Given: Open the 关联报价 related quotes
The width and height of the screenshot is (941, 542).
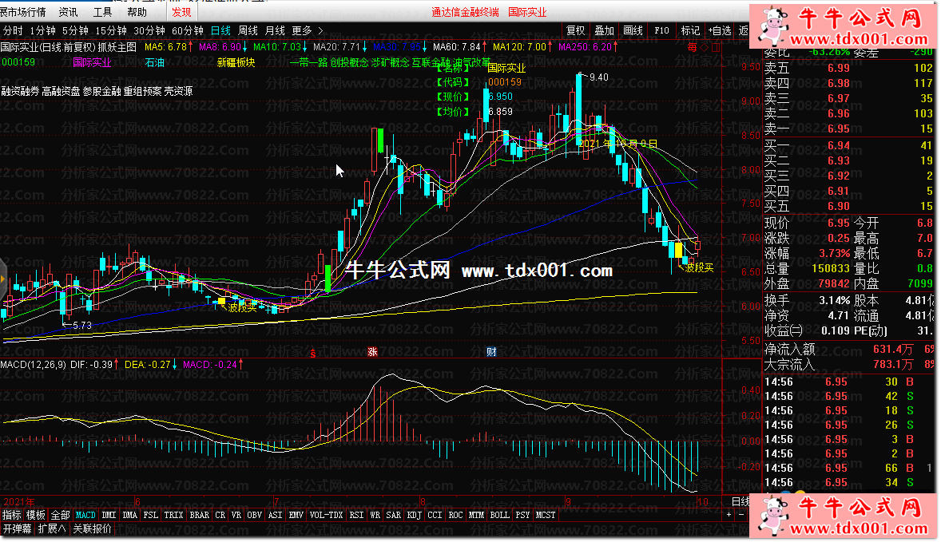Looking at the screenshot, I should coord(93,528).
